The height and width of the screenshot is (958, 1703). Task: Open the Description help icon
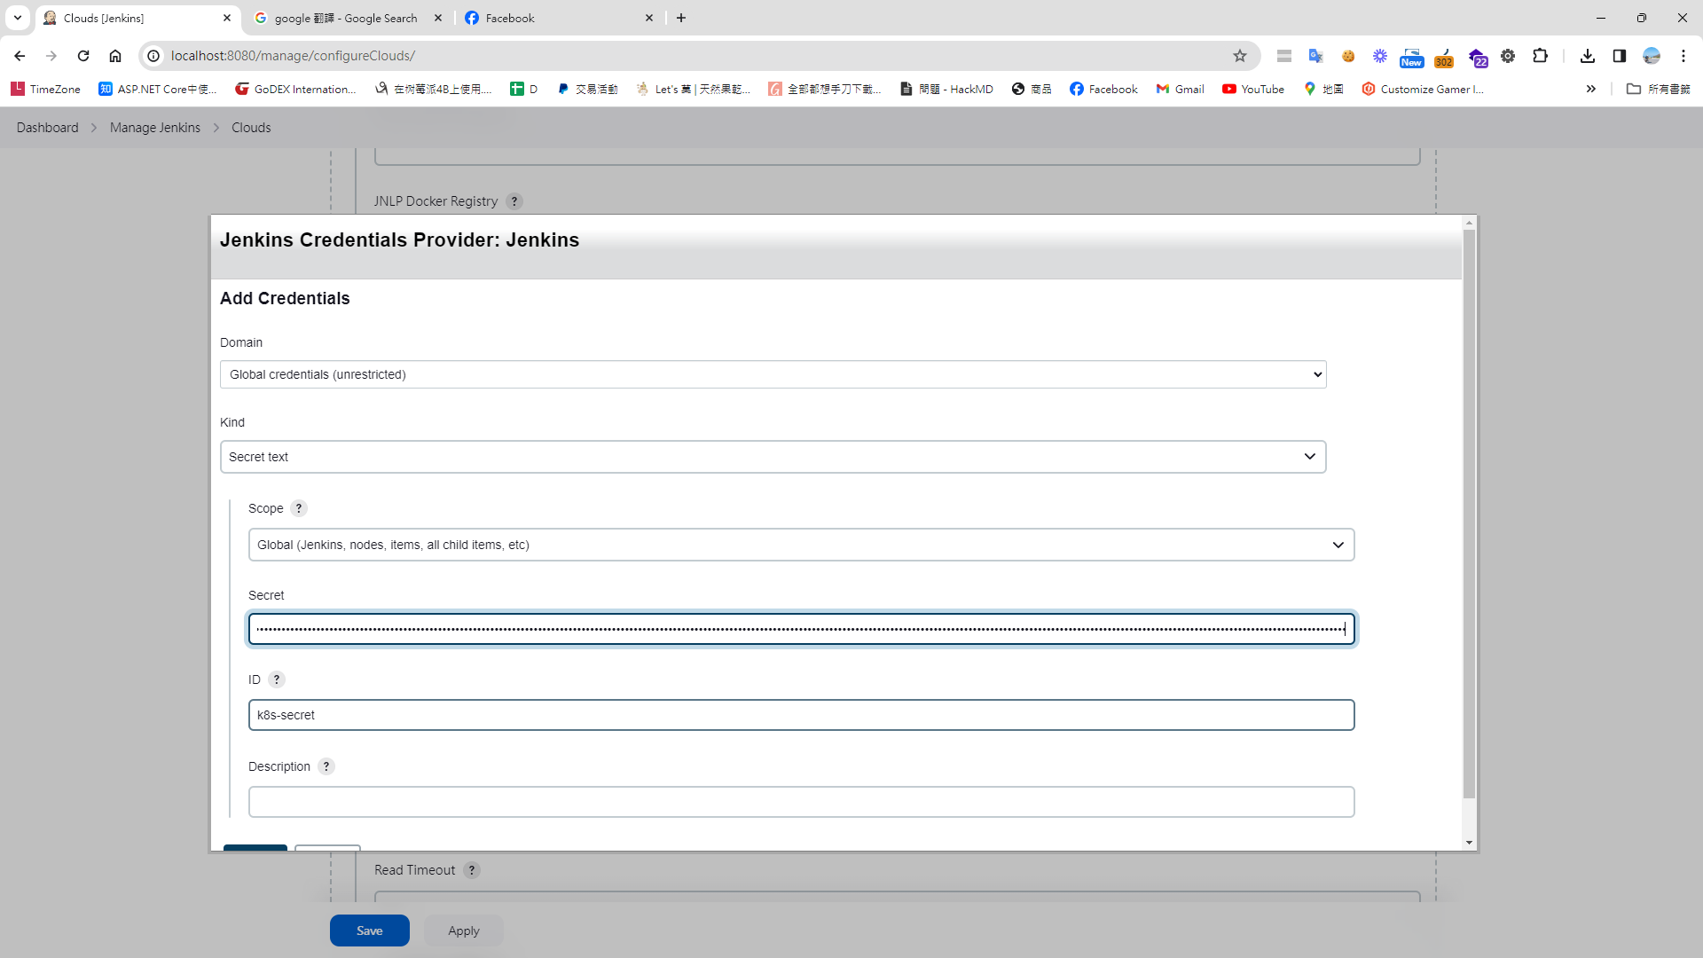click(x=326, y=766)
